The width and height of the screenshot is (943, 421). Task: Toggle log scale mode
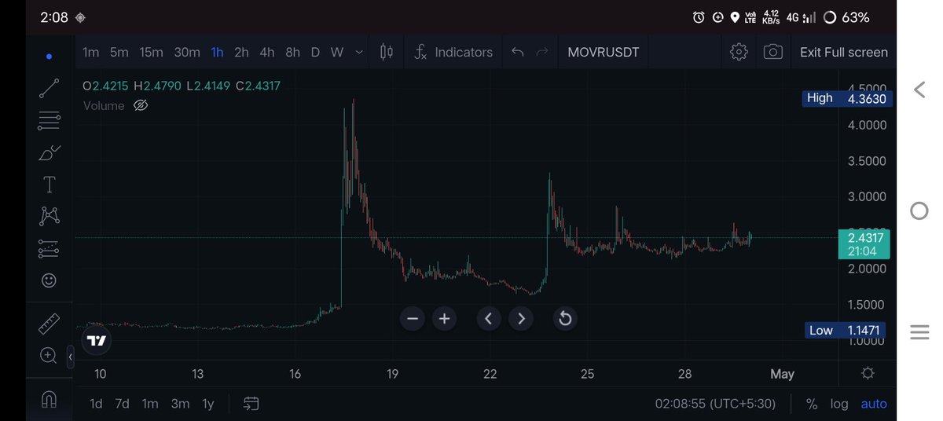pos(839,404)
